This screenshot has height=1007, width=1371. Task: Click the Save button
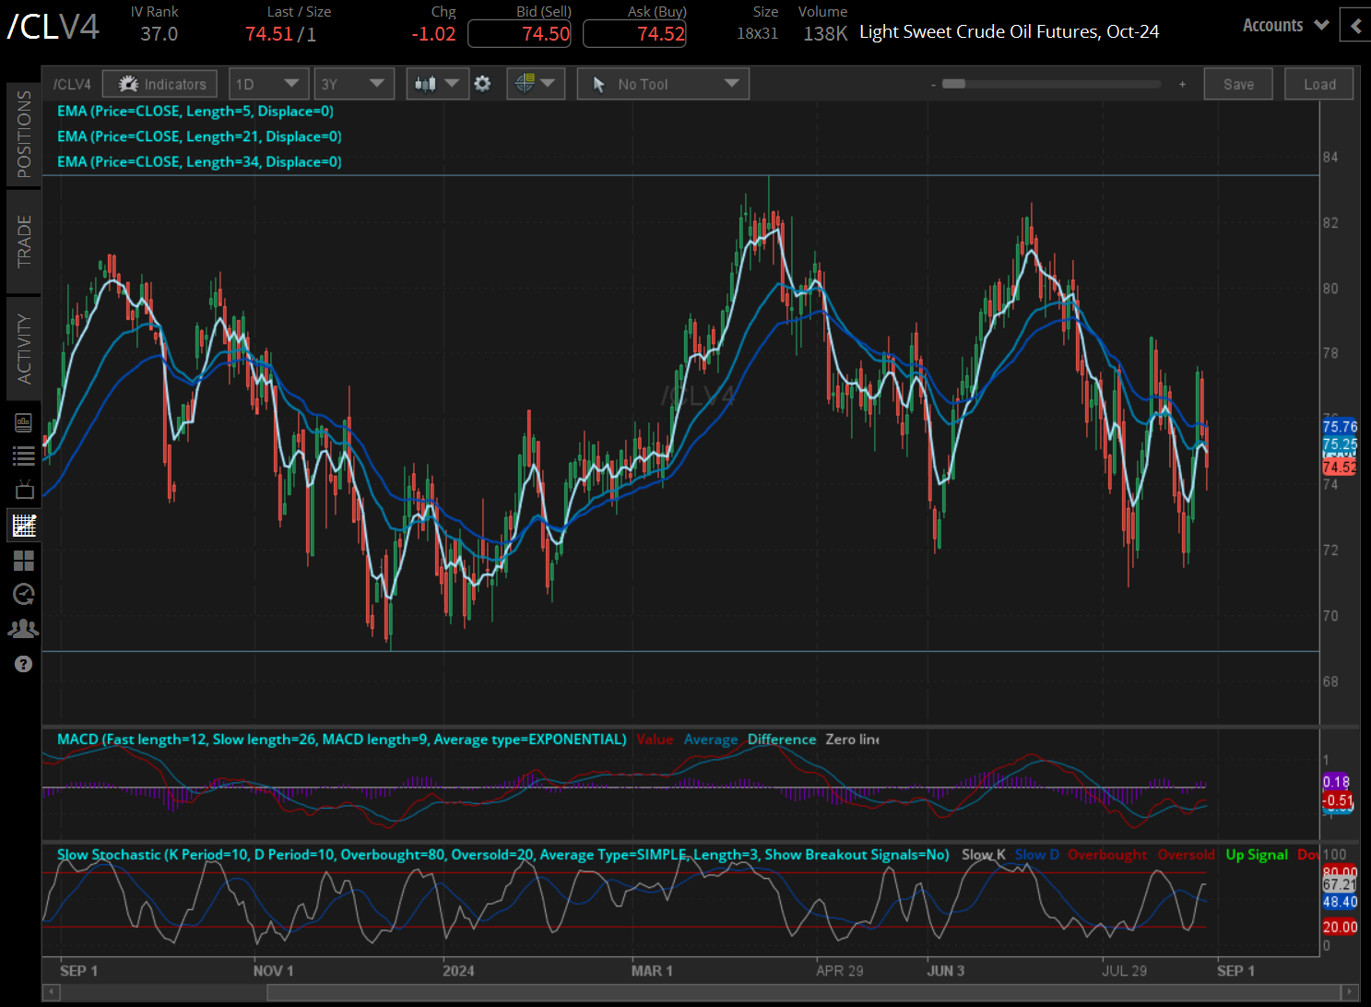tap(1237, 83)
